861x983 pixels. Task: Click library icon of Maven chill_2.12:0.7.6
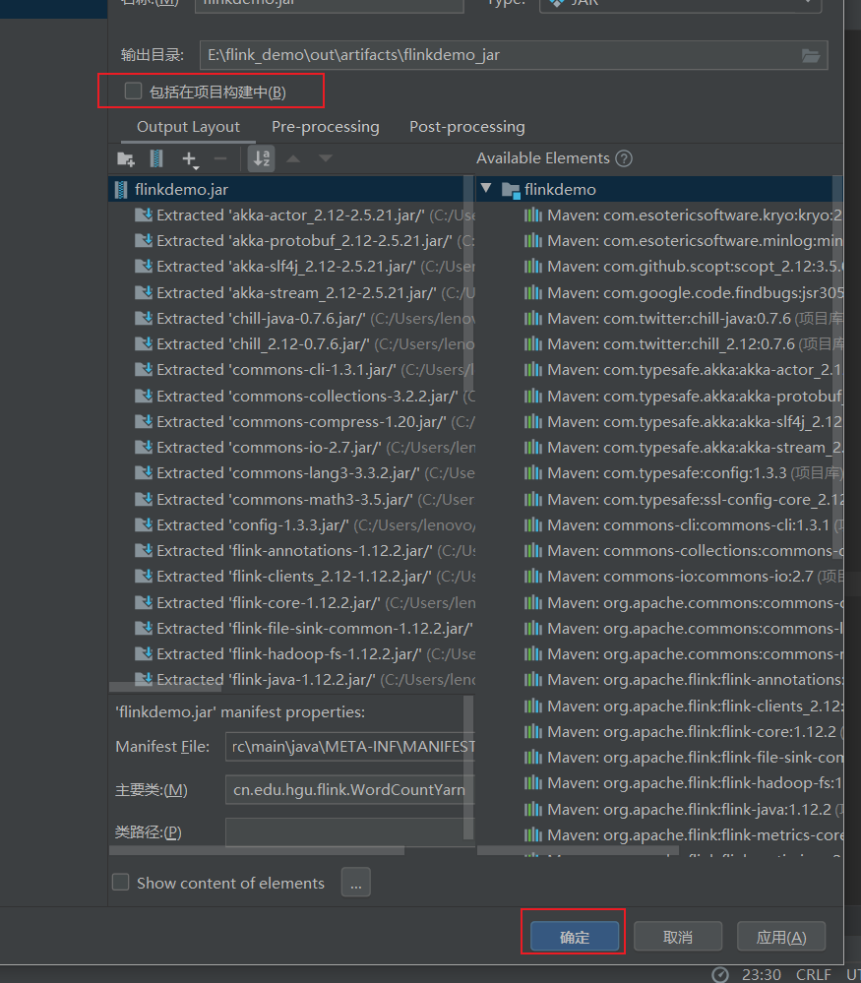[x=533, y=344]
